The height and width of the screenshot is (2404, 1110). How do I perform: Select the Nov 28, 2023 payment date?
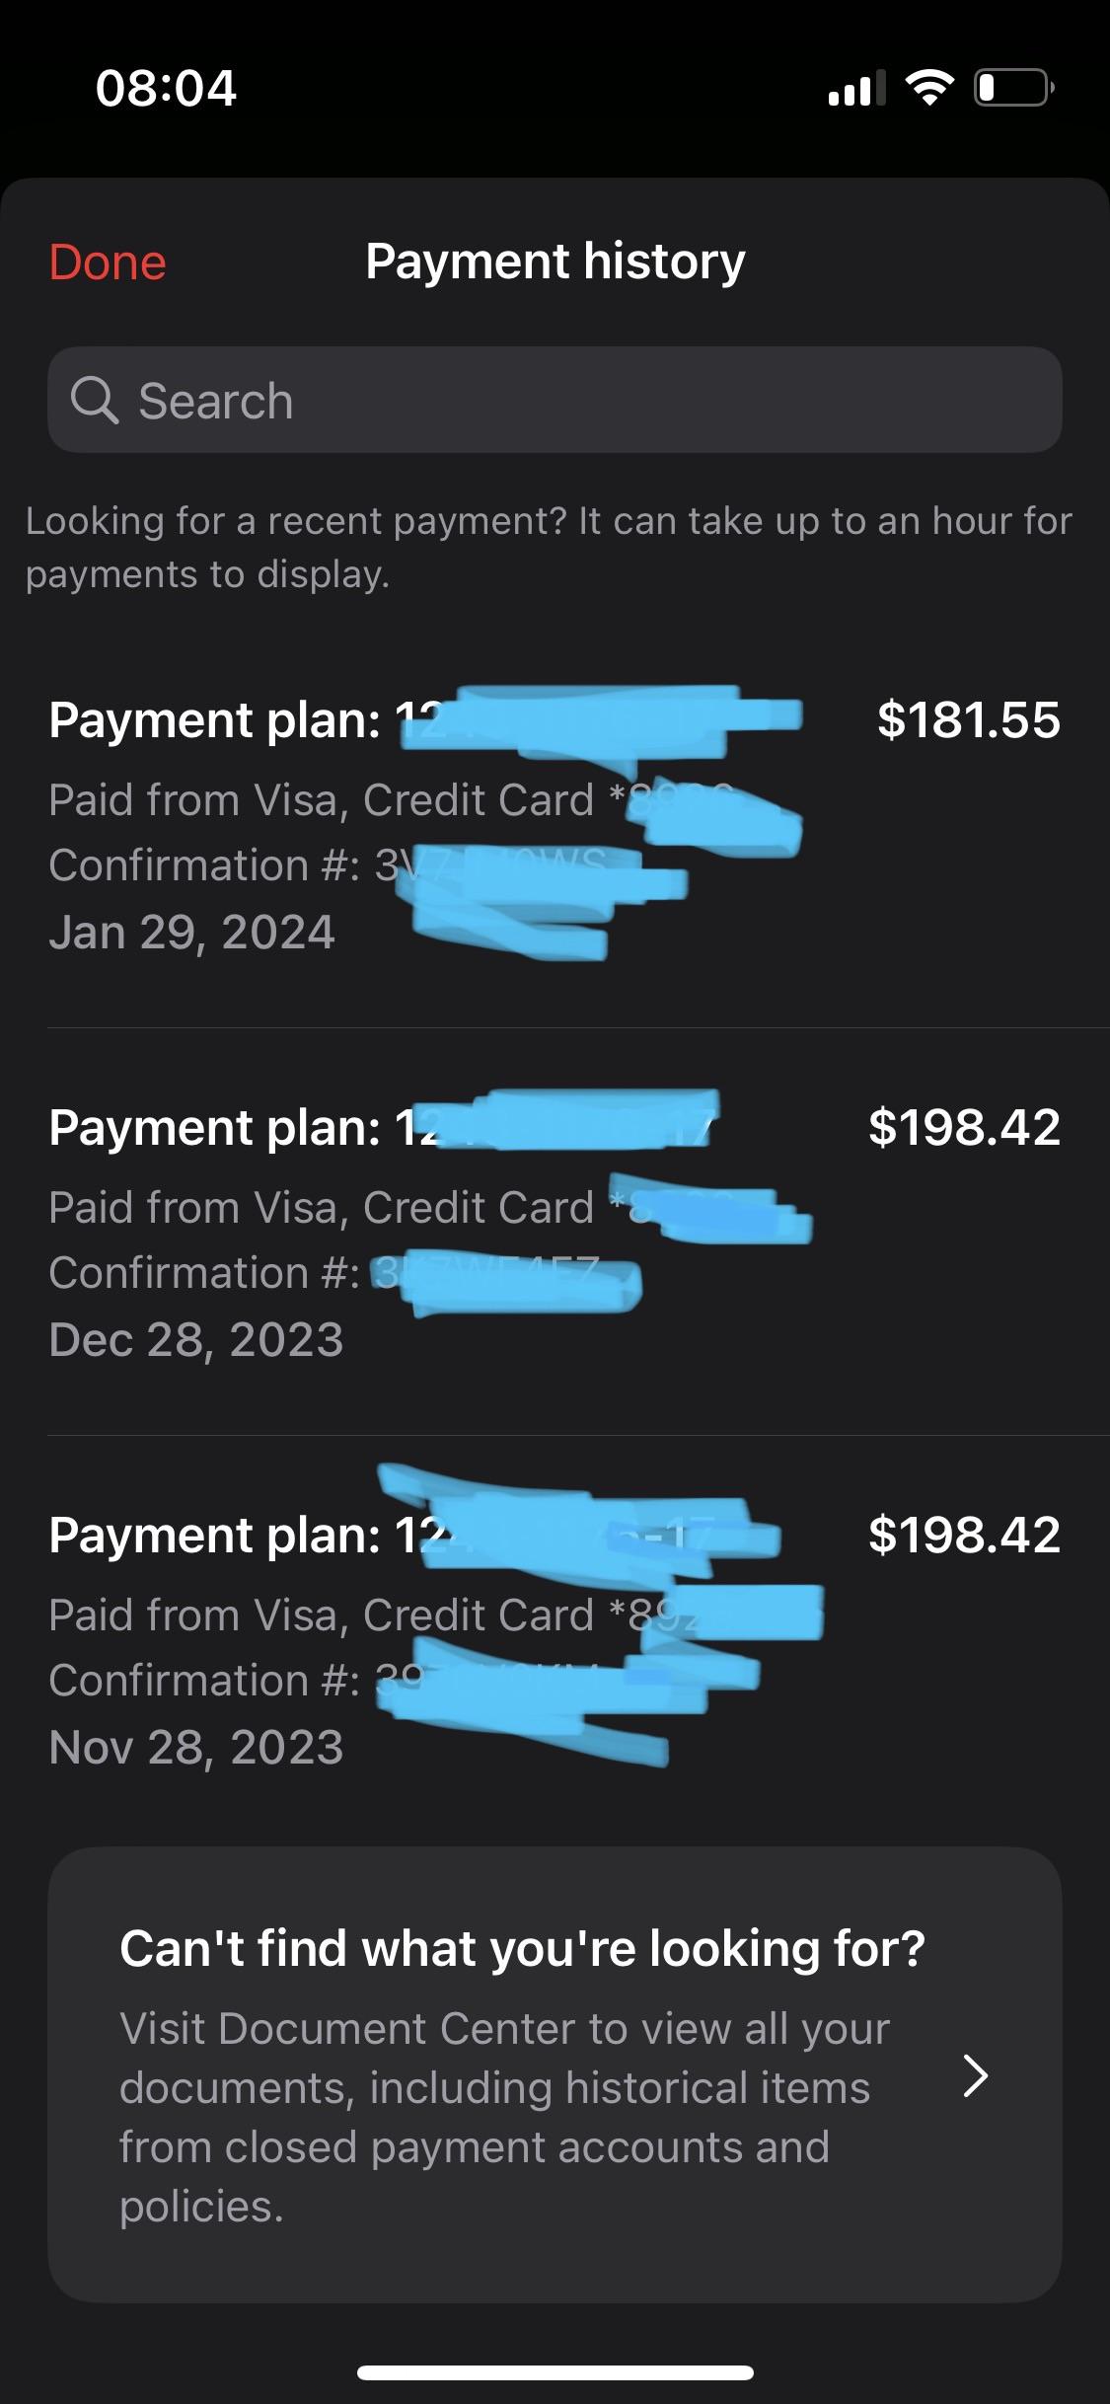(x=196, y=1748)
